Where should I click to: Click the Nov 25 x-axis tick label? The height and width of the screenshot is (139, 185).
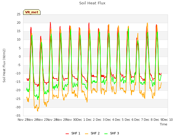[x=23, y=120]
